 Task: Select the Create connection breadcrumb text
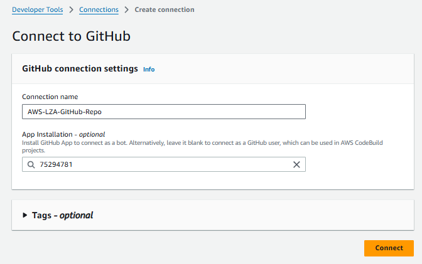[165, 9]
